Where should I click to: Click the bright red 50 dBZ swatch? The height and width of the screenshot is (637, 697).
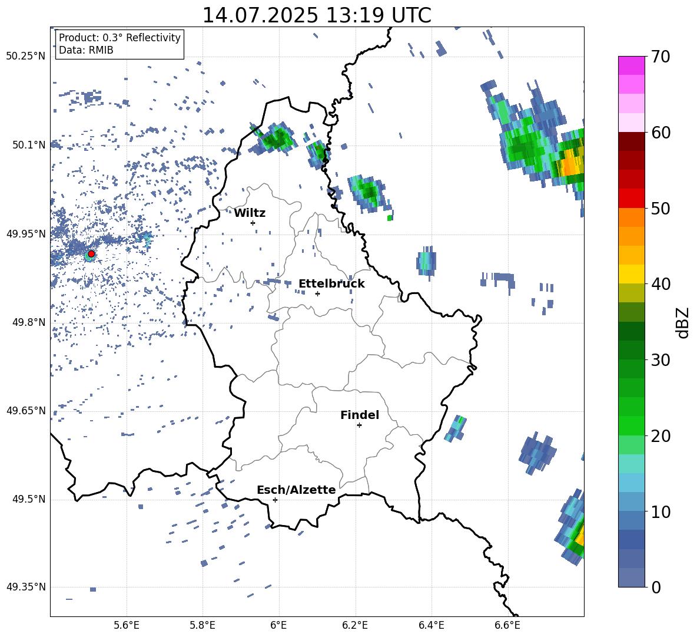point(631,199)
